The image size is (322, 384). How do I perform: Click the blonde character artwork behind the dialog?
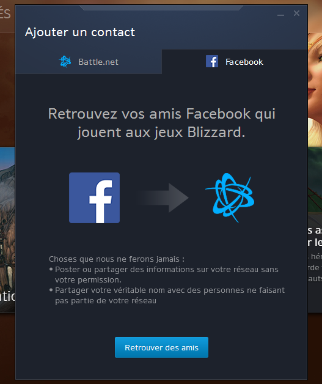pyautogui.click(x=315, y=89)
